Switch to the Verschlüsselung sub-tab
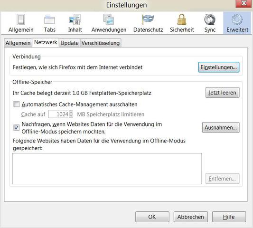The image size is (253, 228). coord(101,43)
